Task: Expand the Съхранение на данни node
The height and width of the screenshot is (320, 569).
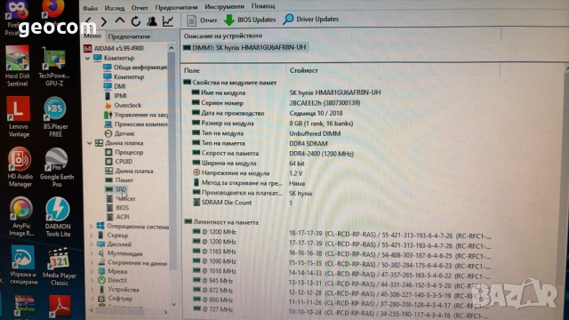Action: [x=92, y=262]
